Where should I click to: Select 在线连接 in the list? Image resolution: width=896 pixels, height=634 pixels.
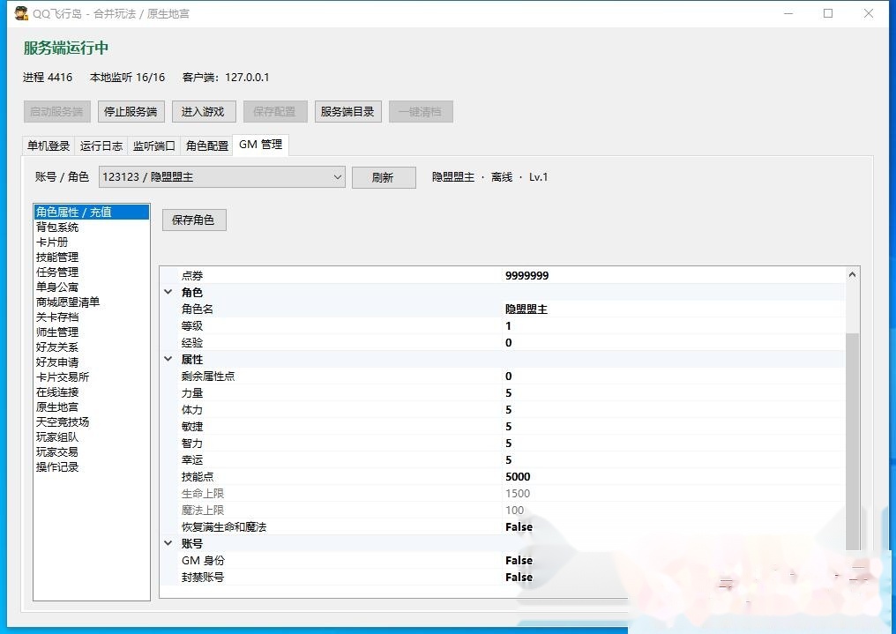click(x=92, y=392)
